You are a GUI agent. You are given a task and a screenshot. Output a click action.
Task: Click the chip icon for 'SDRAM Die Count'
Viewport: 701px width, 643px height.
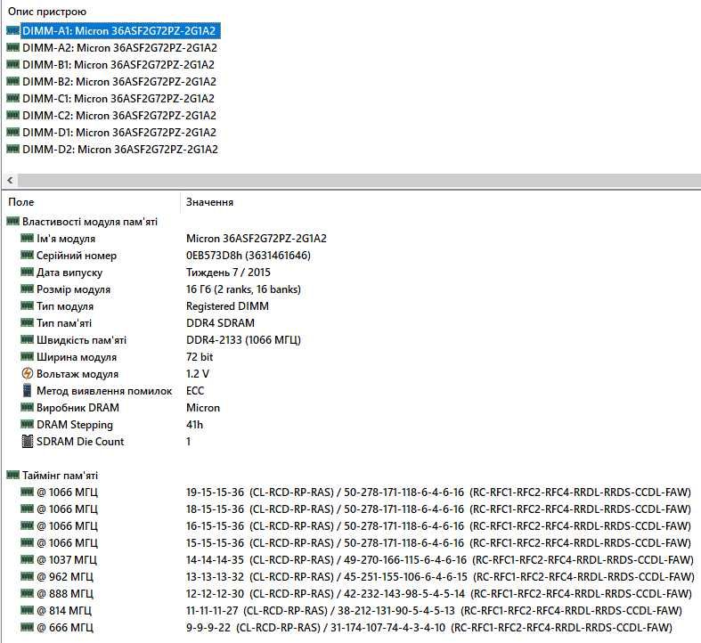pos(28,442)
